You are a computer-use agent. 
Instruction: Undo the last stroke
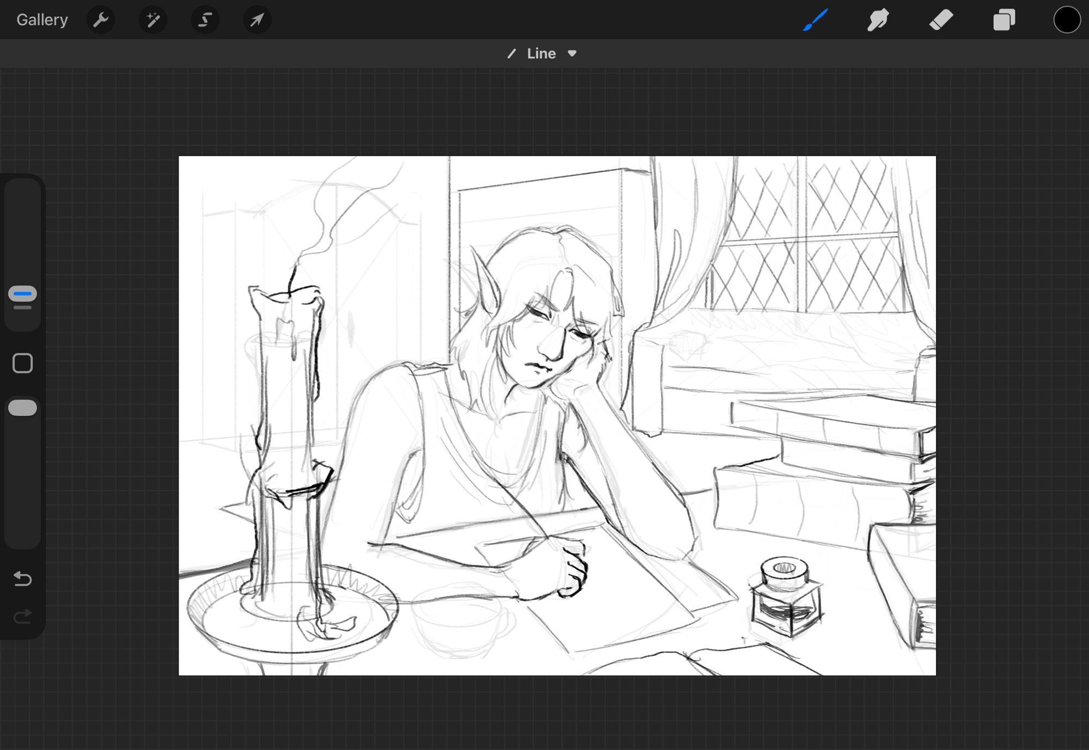pyautogui.click(x=23, y=578)
